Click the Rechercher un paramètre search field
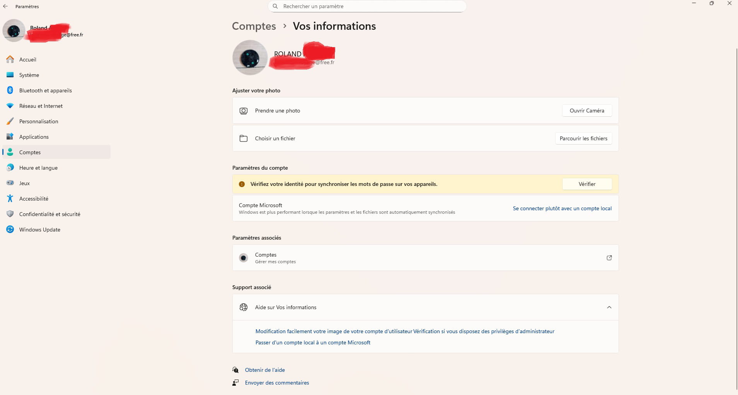Screen dimensions: 738x395 367,6
